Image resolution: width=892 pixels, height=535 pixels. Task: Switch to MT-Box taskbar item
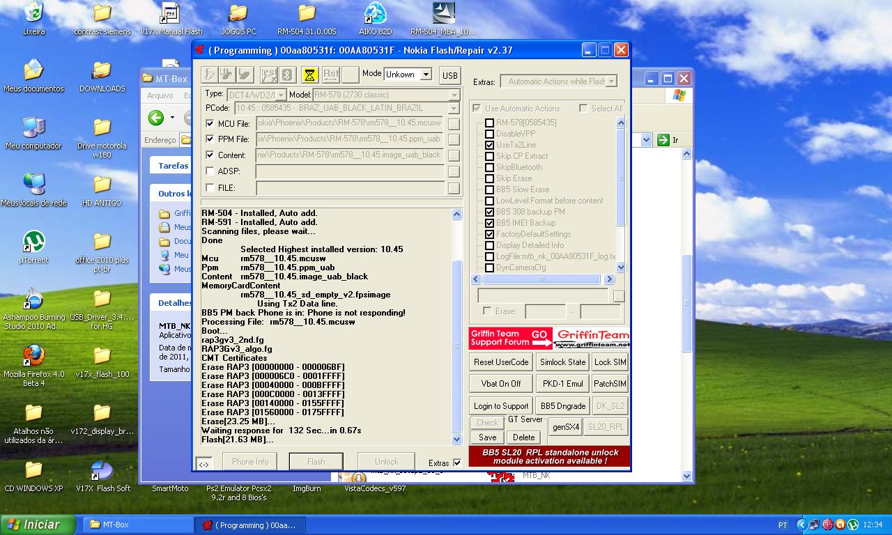(x=138, y=525)
